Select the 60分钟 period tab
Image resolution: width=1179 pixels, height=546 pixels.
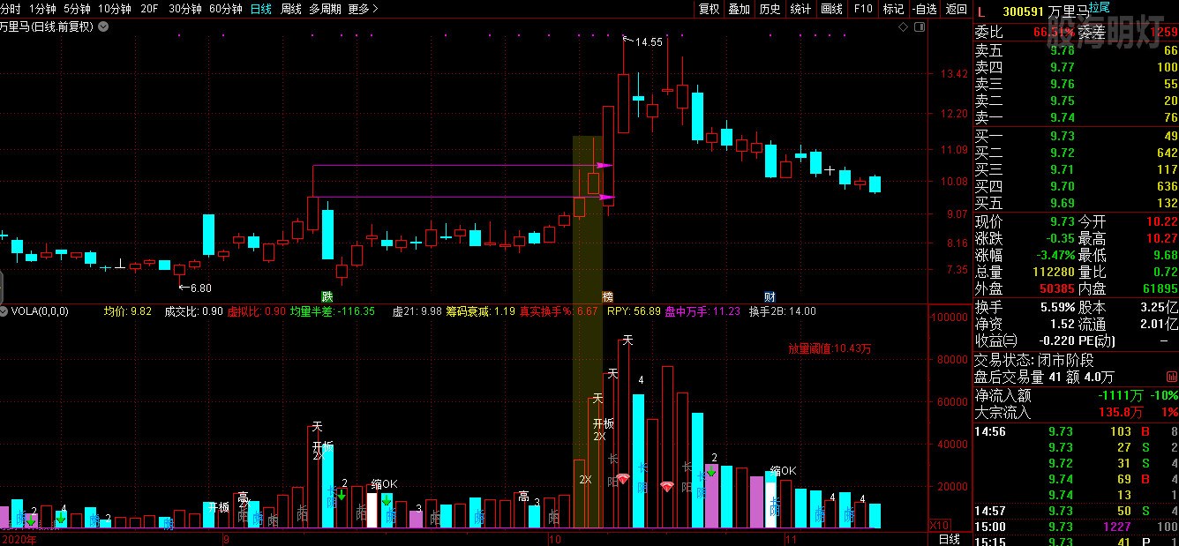[x=226, y=9]
